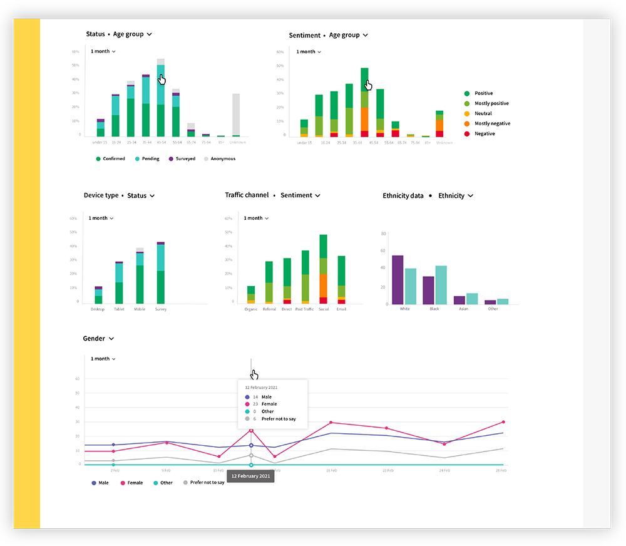
Task: Select Tablet bar in Device type chart
Action: tap(119, 283)
